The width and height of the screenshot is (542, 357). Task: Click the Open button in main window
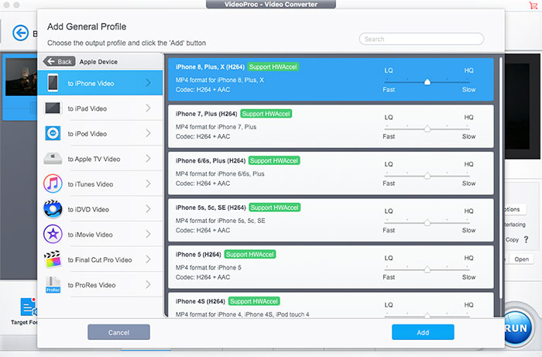point(521,259)
